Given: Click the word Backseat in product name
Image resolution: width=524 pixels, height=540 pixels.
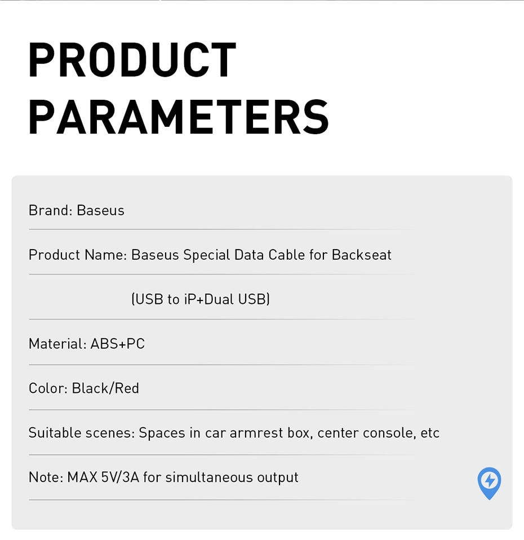Looking at the screenshot, I should [362, 255].
